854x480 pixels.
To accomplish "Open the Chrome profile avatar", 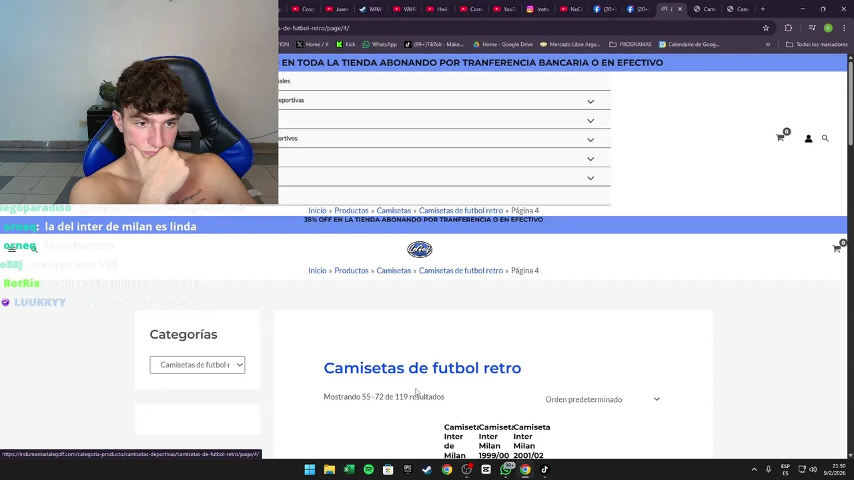I will pos(828,28).
